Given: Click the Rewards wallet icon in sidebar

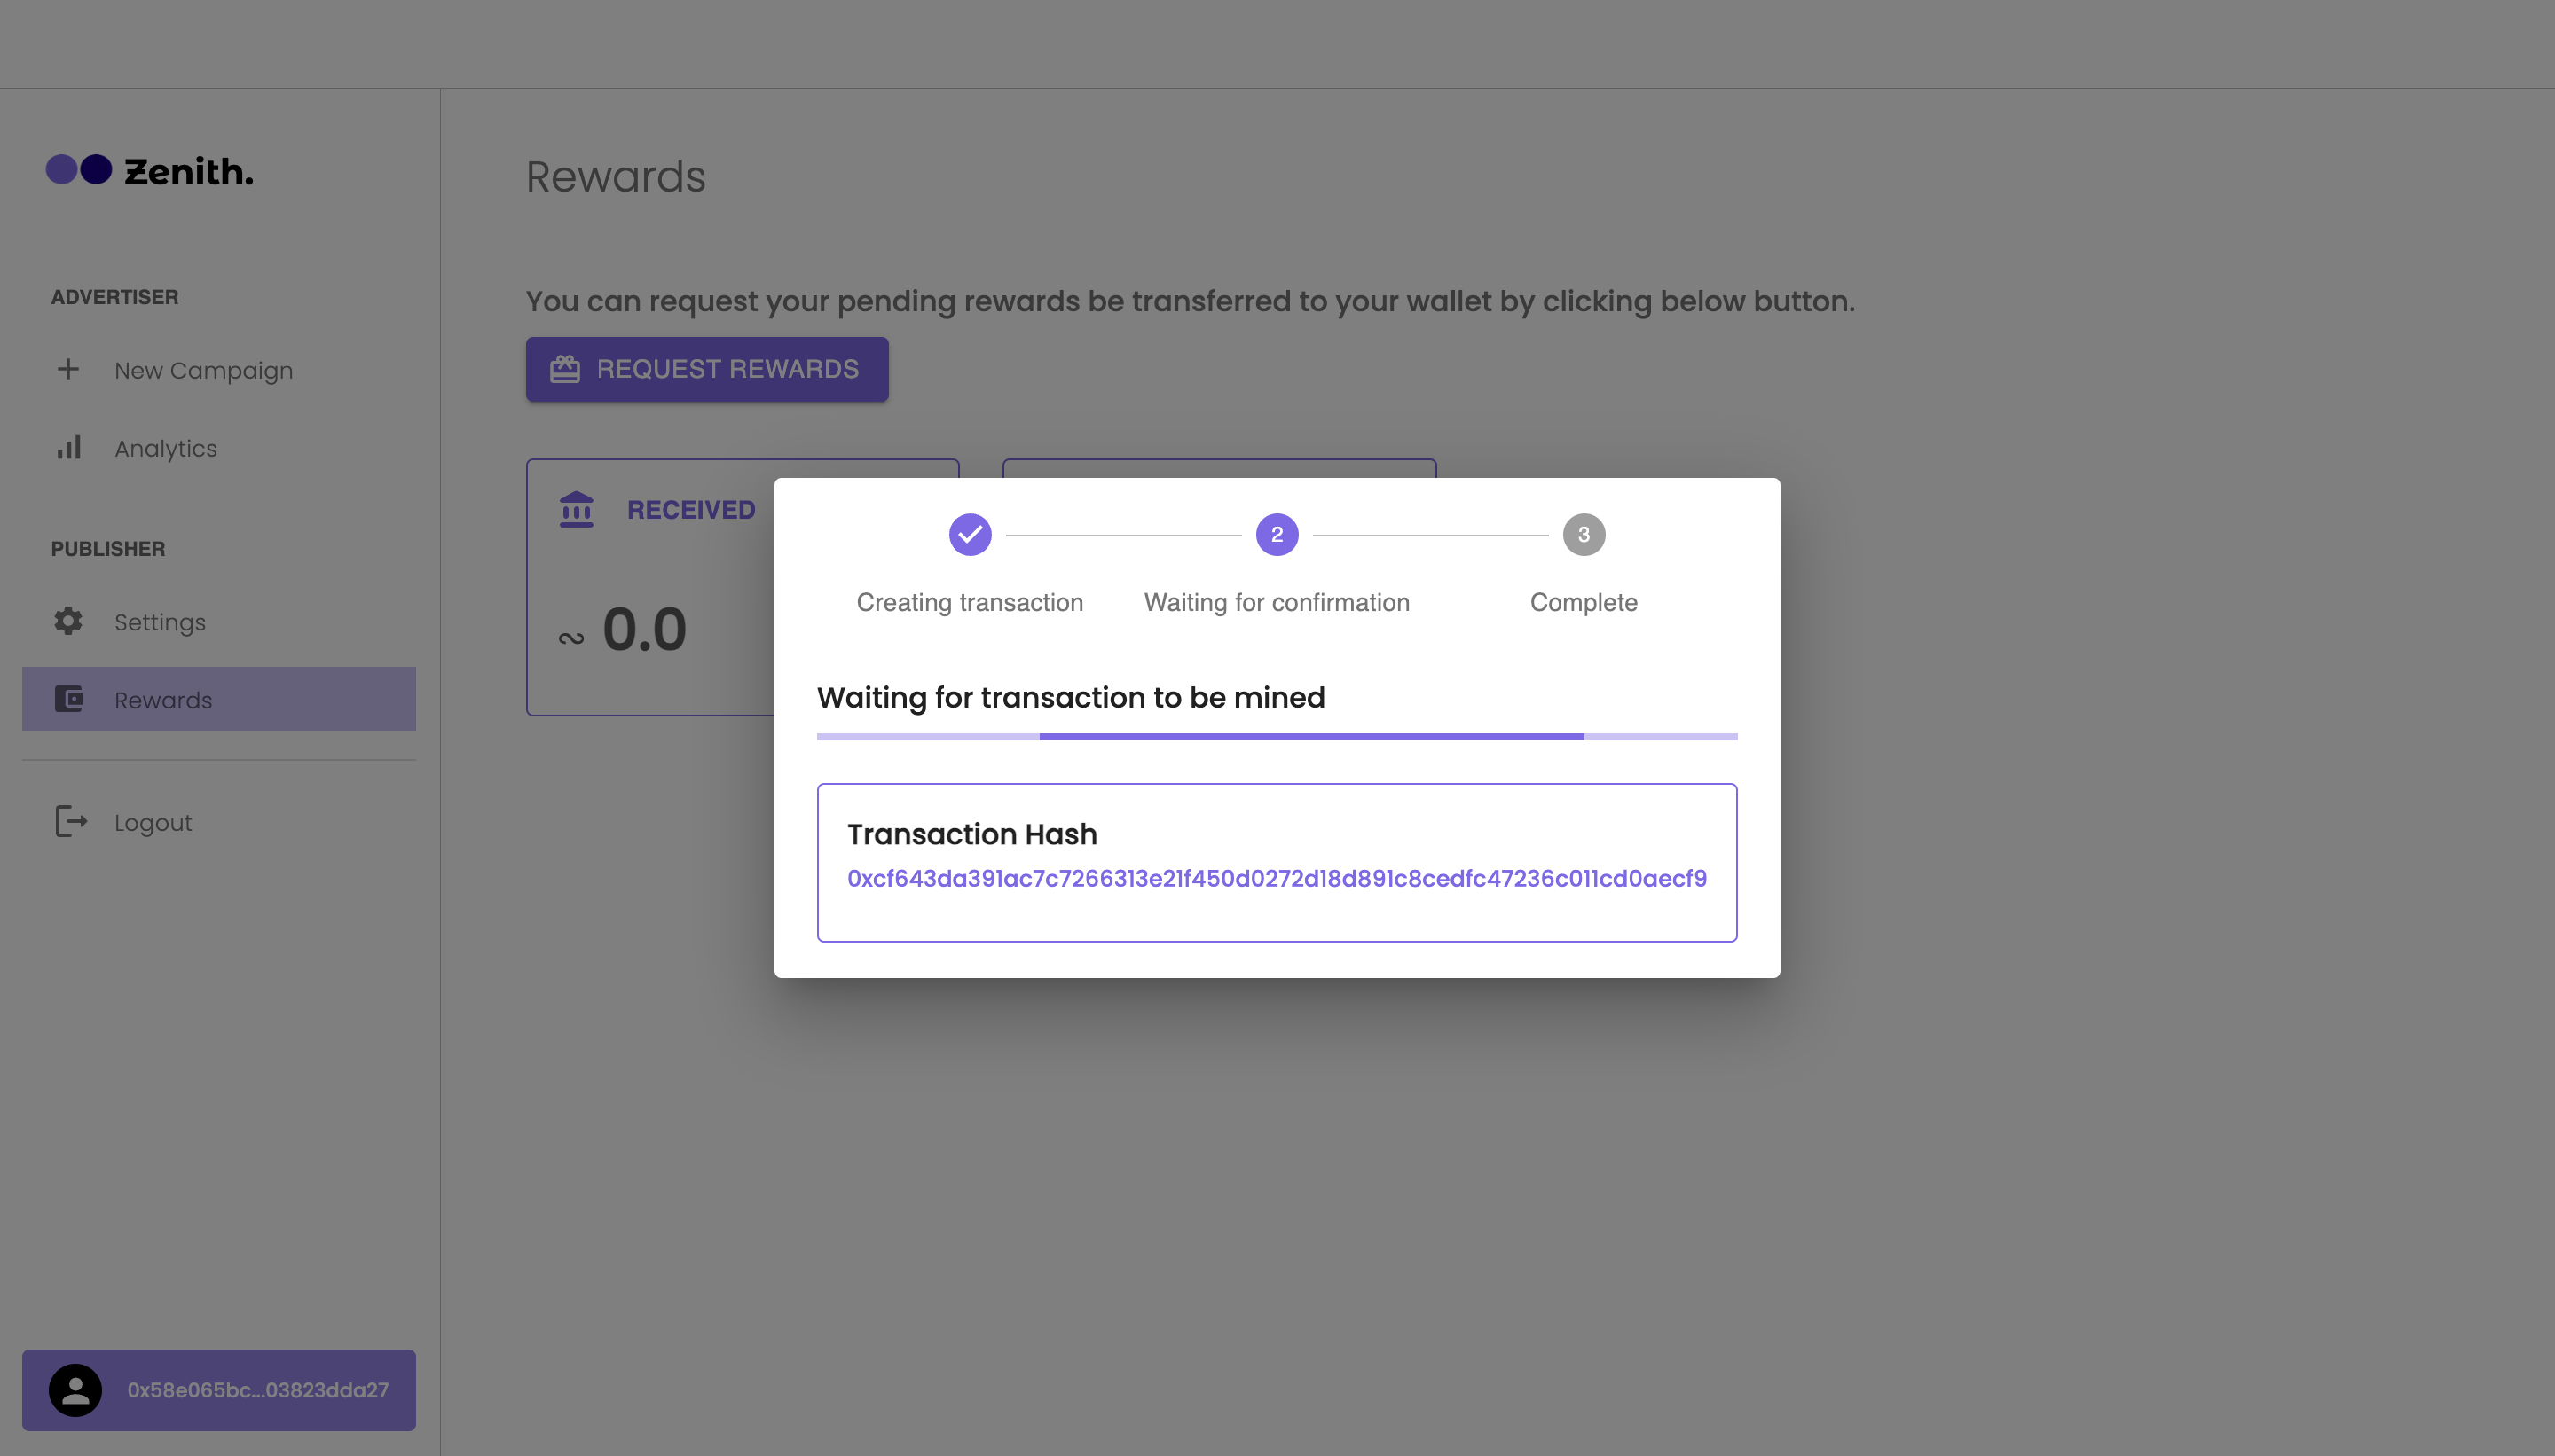Looking at the screenshot, I should [68, 699].
